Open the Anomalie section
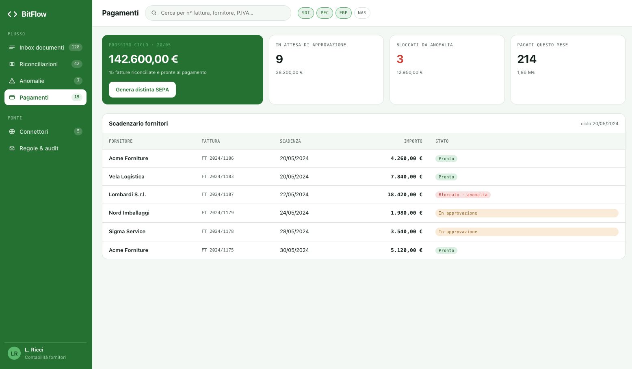 (45, 81)
